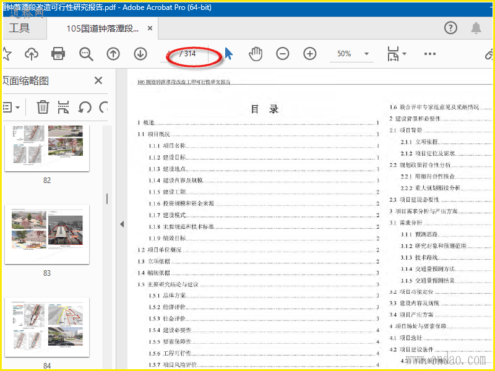Image resolution: width=495 pixels, height=371 pixels.
Task: Select page 83 thumbnail
Action: [47, 234]
